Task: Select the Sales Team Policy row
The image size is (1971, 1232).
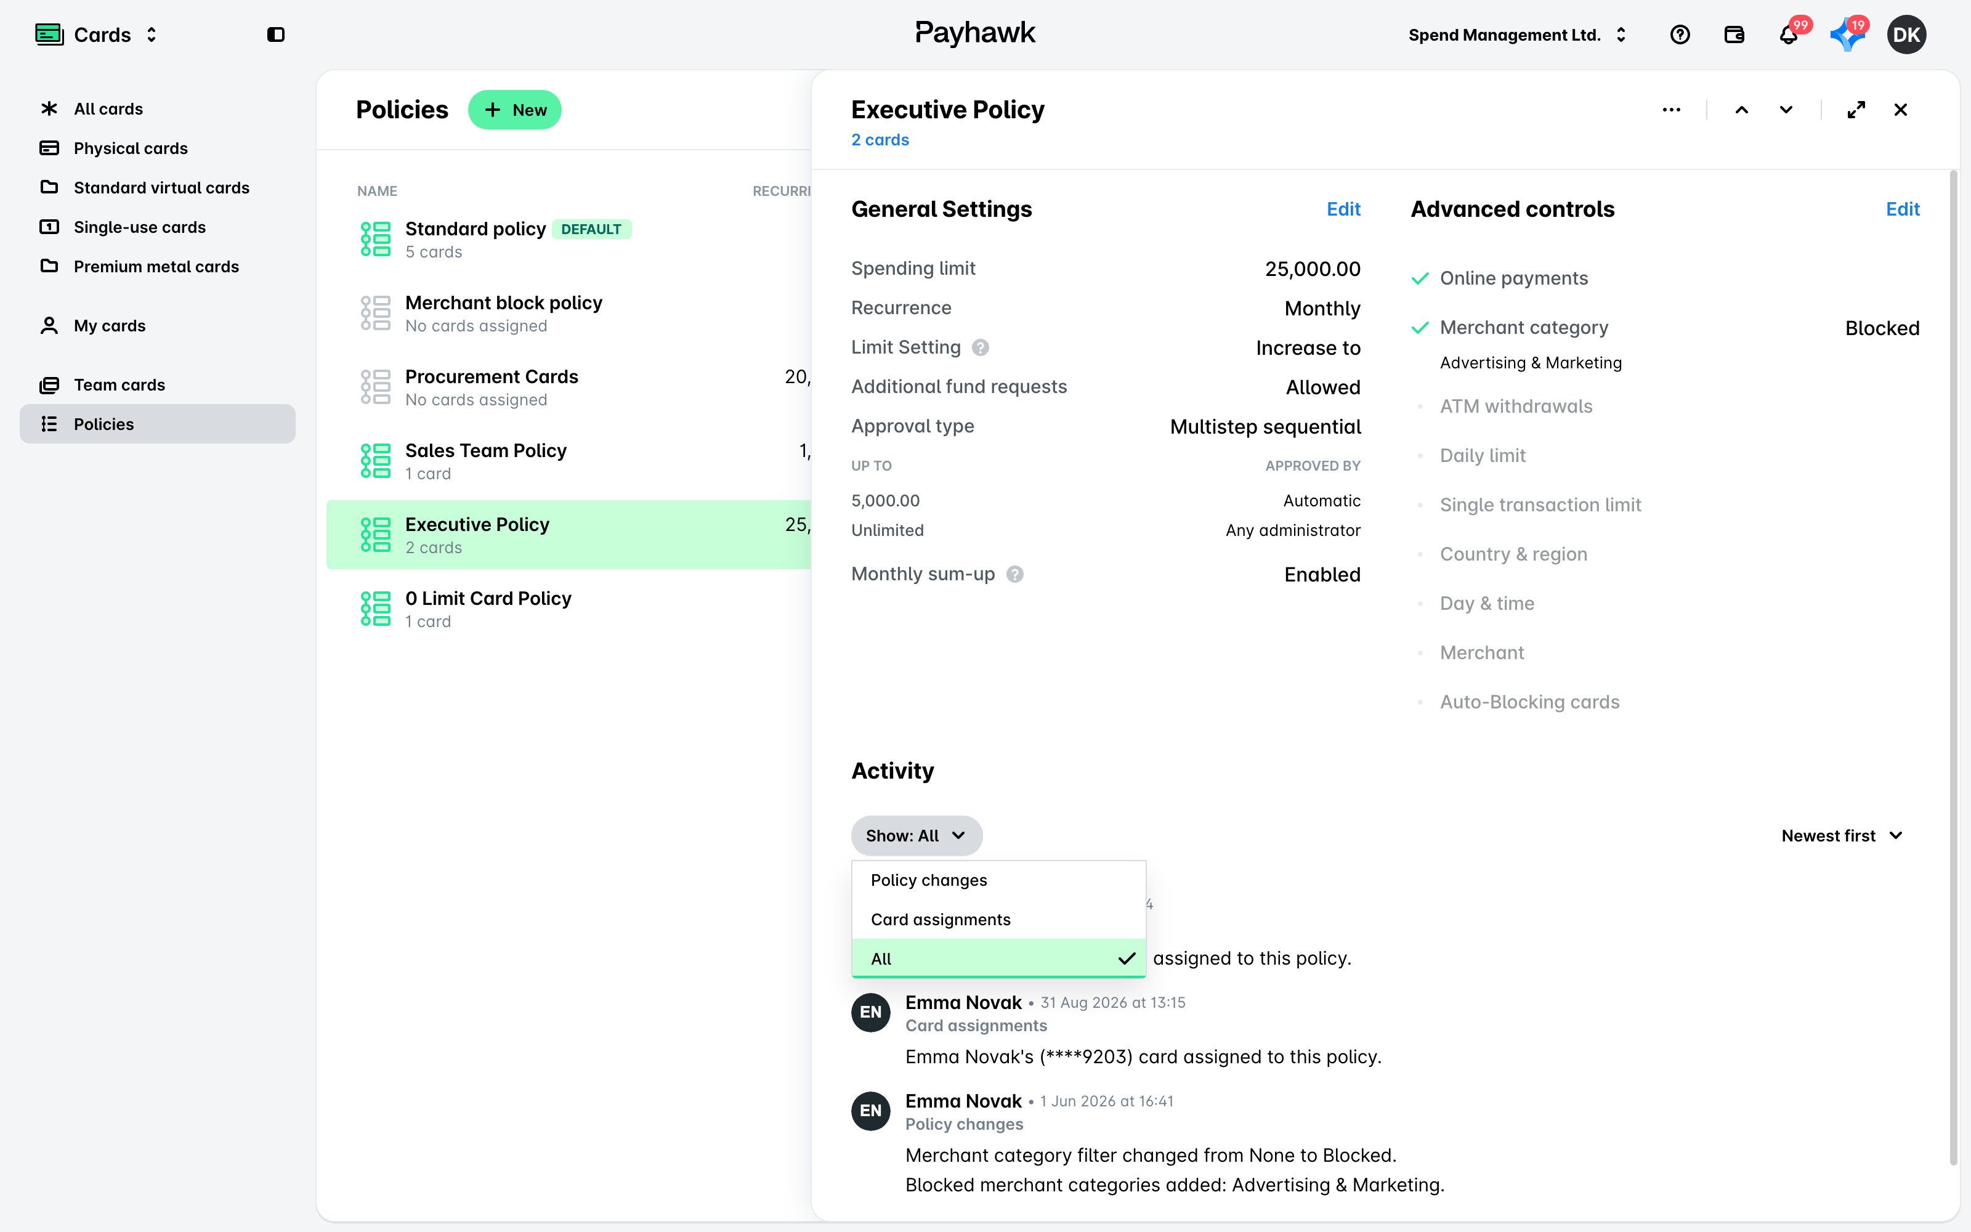Action: tap(569, 461)
